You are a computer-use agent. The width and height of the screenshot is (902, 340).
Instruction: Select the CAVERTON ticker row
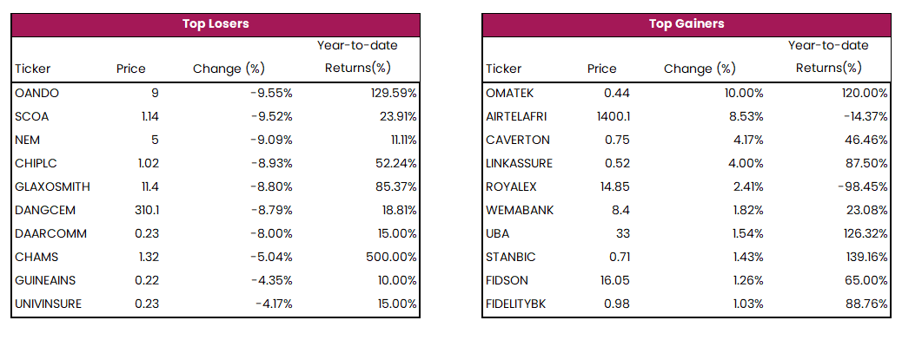pos(686,141)
